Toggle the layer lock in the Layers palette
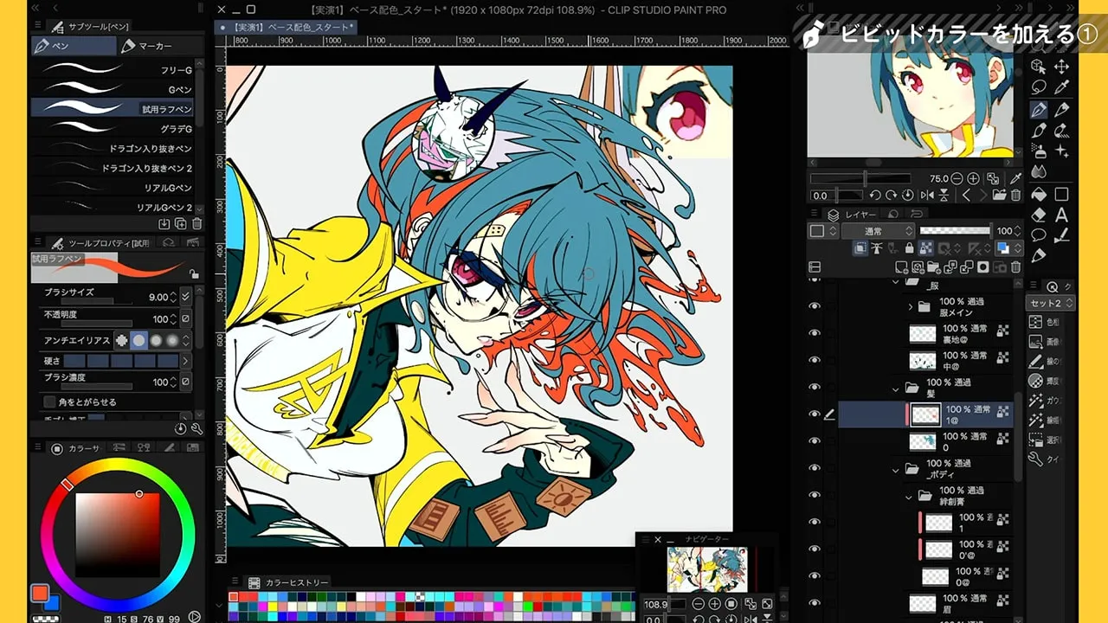The height and width of the screenshot is (623, 1108). (x=909, y=248)
